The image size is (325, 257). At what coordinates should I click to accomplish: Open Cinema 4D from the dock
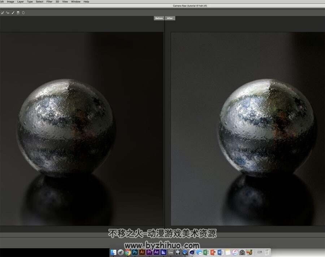(192, 252)
